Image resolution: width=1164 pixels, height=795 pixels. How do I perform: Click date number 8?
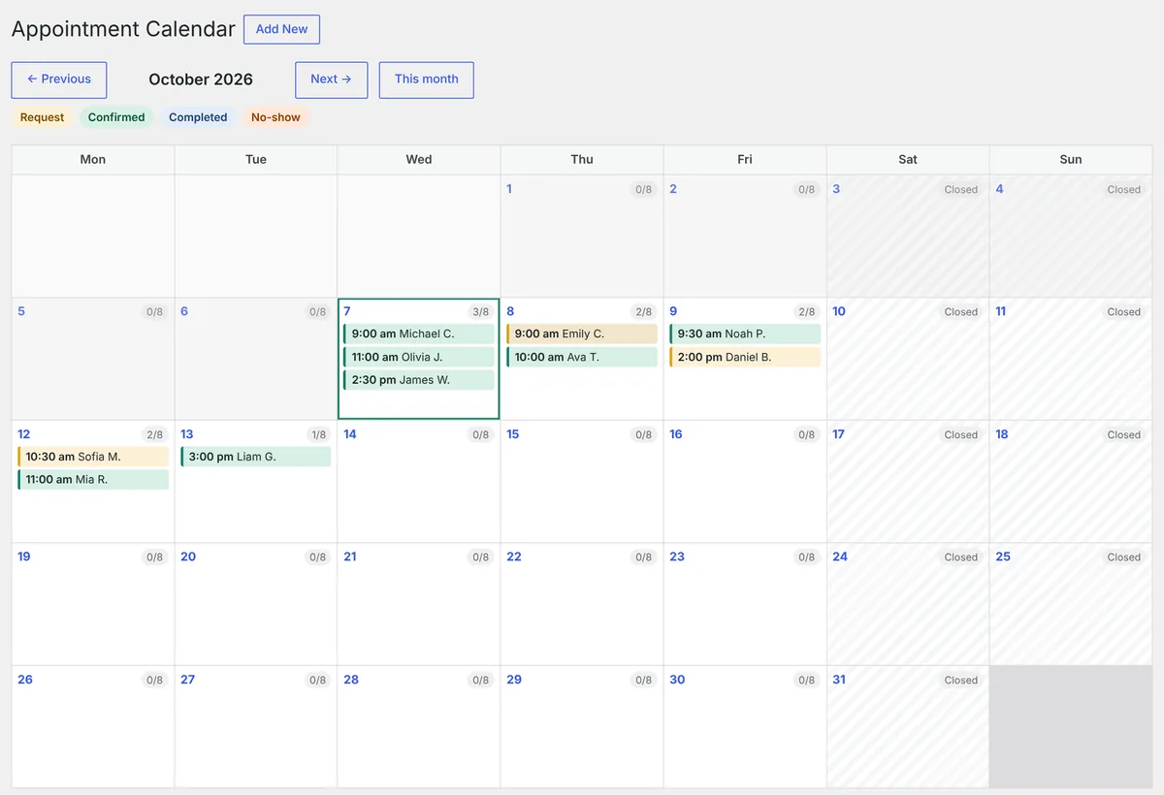(510, 311)
